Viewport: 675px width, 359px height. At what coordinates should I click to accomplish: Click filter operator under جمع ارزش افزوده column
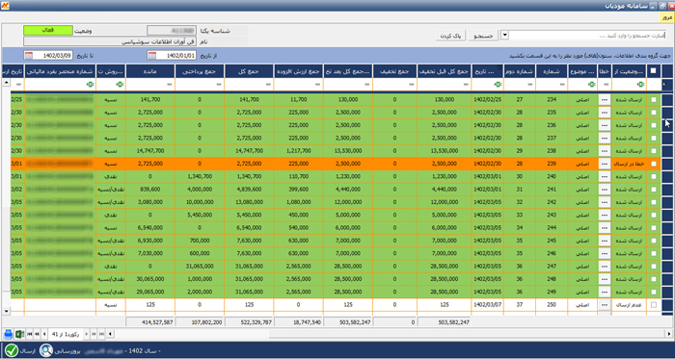[x=317, y=85]
